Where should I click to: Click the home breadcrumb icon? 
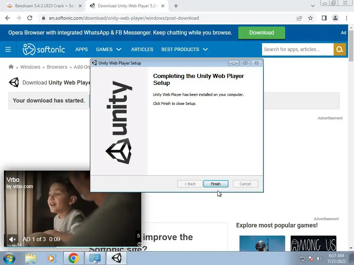(x=11, y=67)
